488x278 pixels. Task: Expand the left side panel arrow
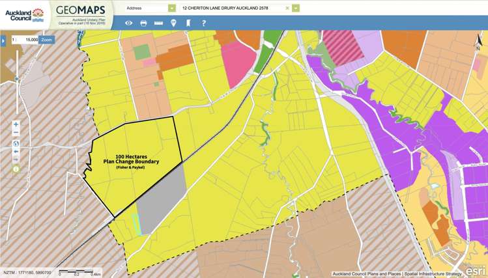click(3, 40)
